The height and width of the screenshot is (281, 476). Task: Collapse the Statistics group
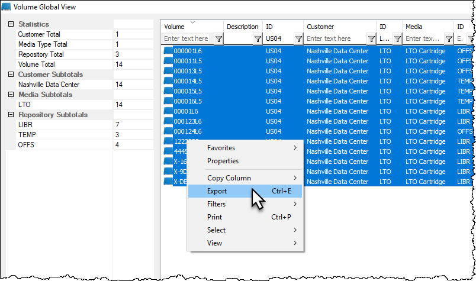tap(11, 24)
